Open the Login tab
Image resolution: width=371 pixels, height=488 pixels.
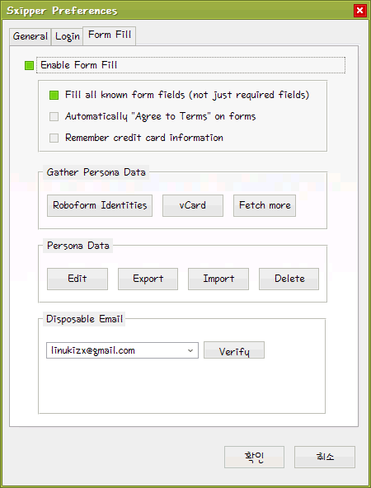point(68,36)
